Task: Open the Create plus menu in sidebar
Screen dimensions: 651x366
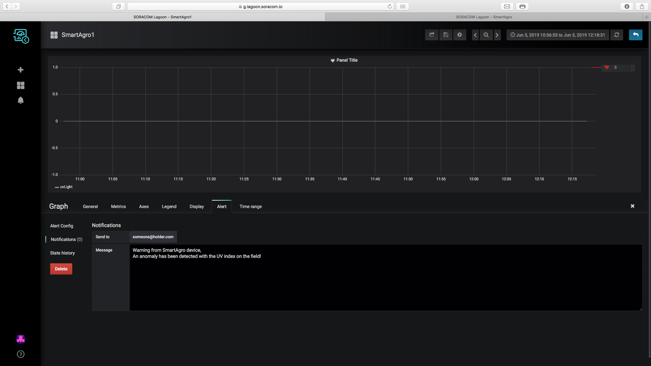Action: pos(21,70)
